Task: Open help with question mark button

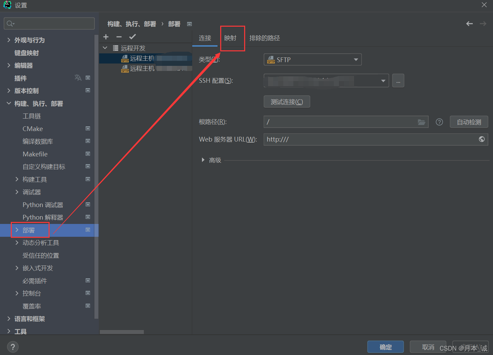Action: click(13, 347)
